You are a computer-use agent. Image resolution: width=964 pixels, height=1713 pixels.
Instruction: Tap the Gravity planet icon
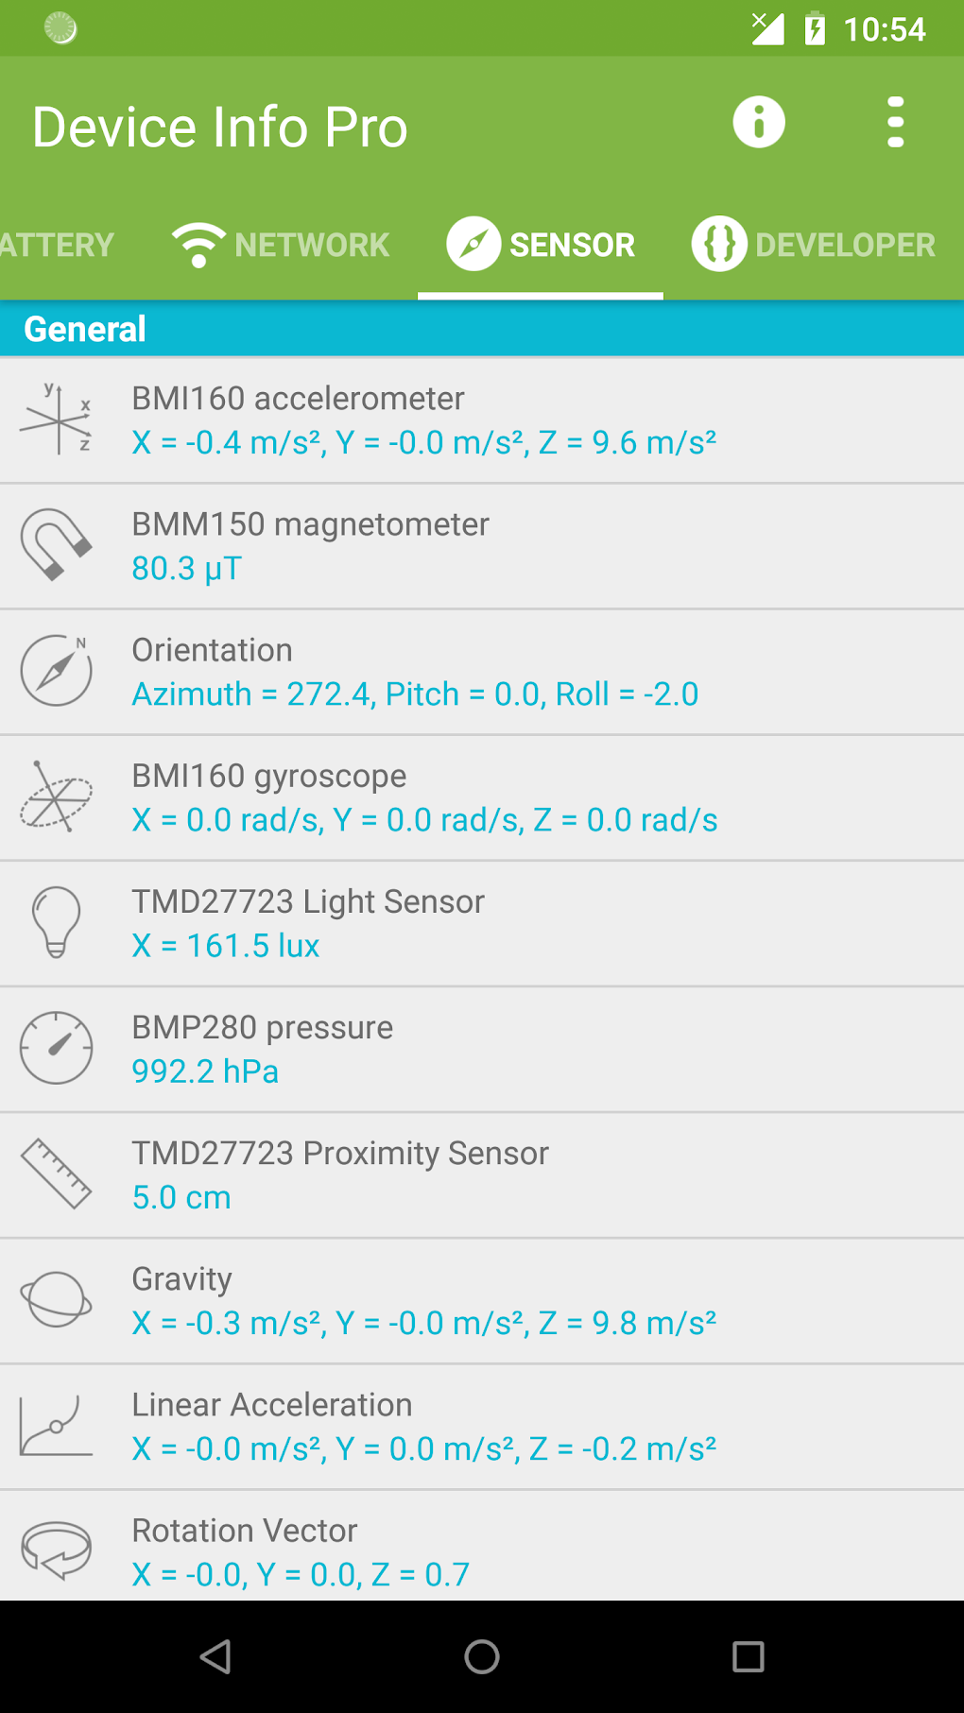coord(57,1300)
